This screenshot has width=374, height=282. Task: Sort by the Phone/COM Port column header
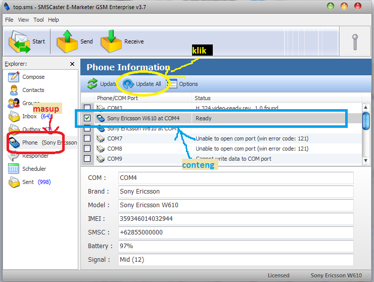(x=143, y=98)
